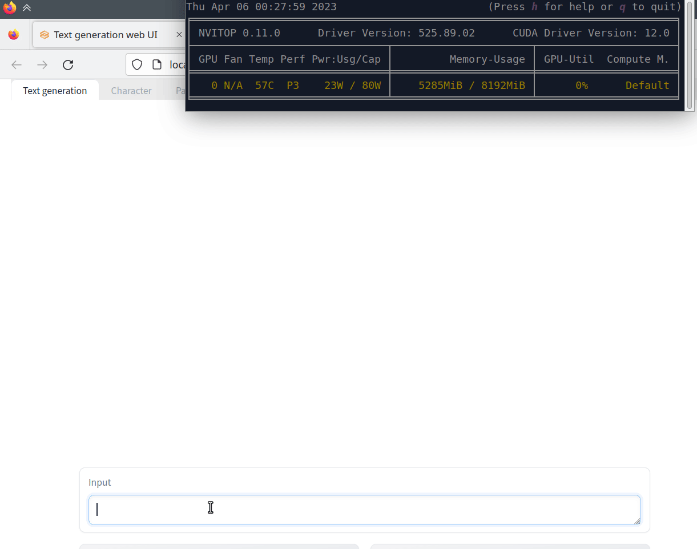The height and width of the screenshot is (549, 697).
Task: Click inside the Input text box
Action: point(364,510)
